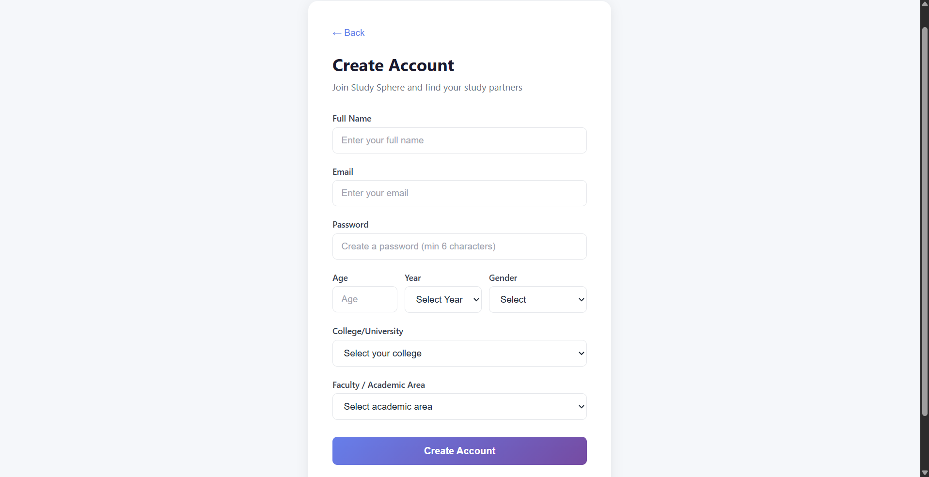Image resolution: width=929 pixels, height=477 pixels.
Task: Select the Password input field
Action: click(459, 246)
